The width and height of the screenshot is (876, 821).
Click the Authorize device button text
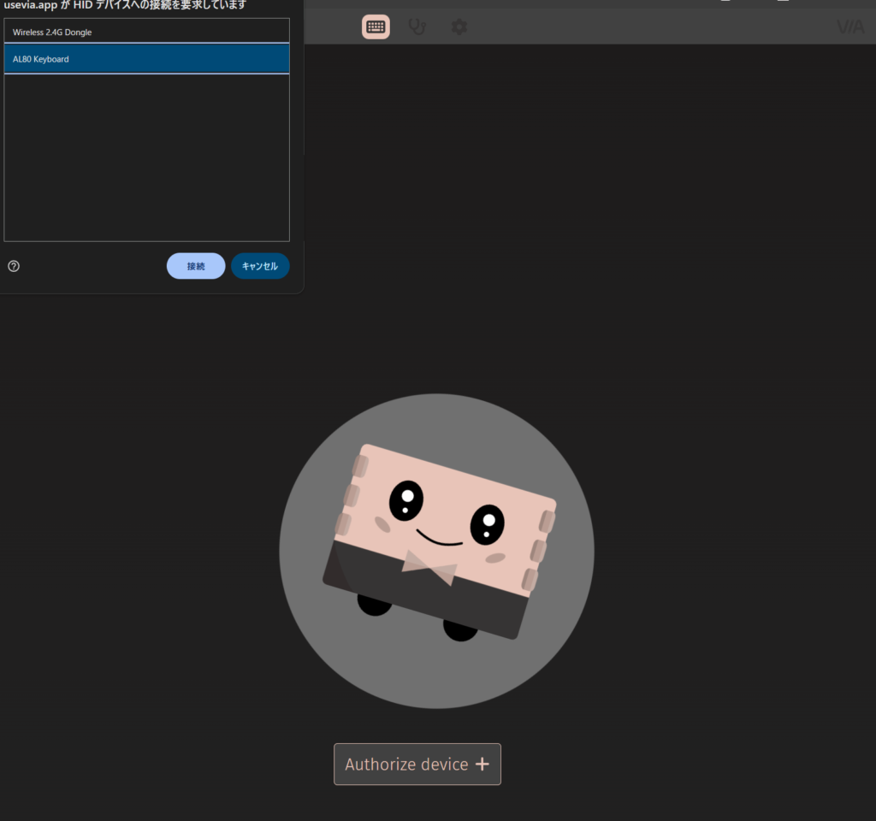406,765
